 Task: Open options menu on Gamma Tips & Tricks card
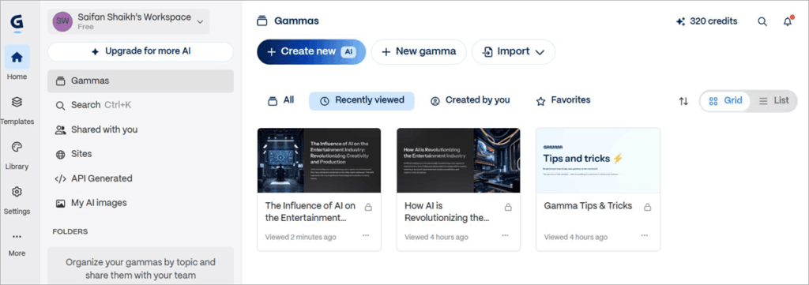click(645, 235)
